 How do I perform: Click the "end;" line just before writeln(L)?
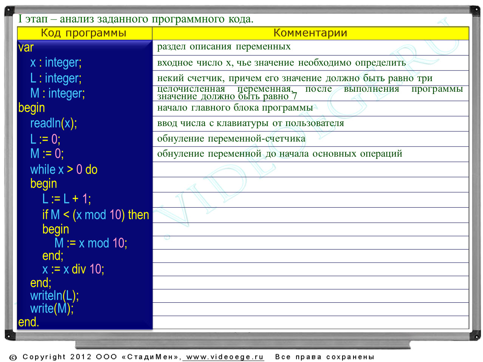(x=41, y=283)
